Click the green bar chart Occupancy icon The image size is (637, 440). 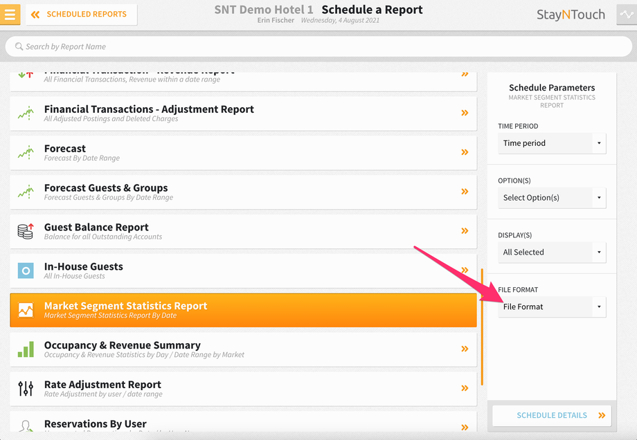pos(26,349)
